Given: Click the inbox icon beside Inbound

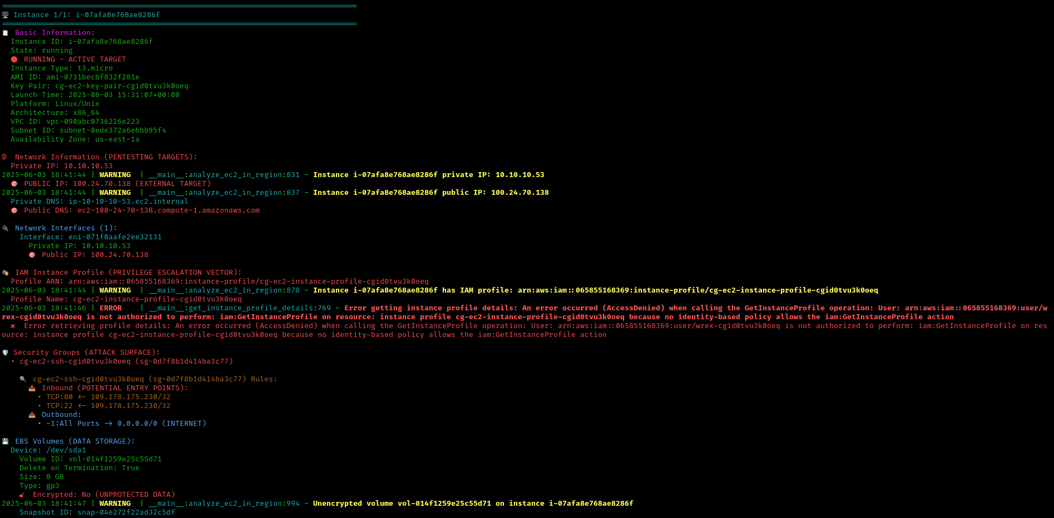Looking at the screenshot, I should tap(32, 388).
